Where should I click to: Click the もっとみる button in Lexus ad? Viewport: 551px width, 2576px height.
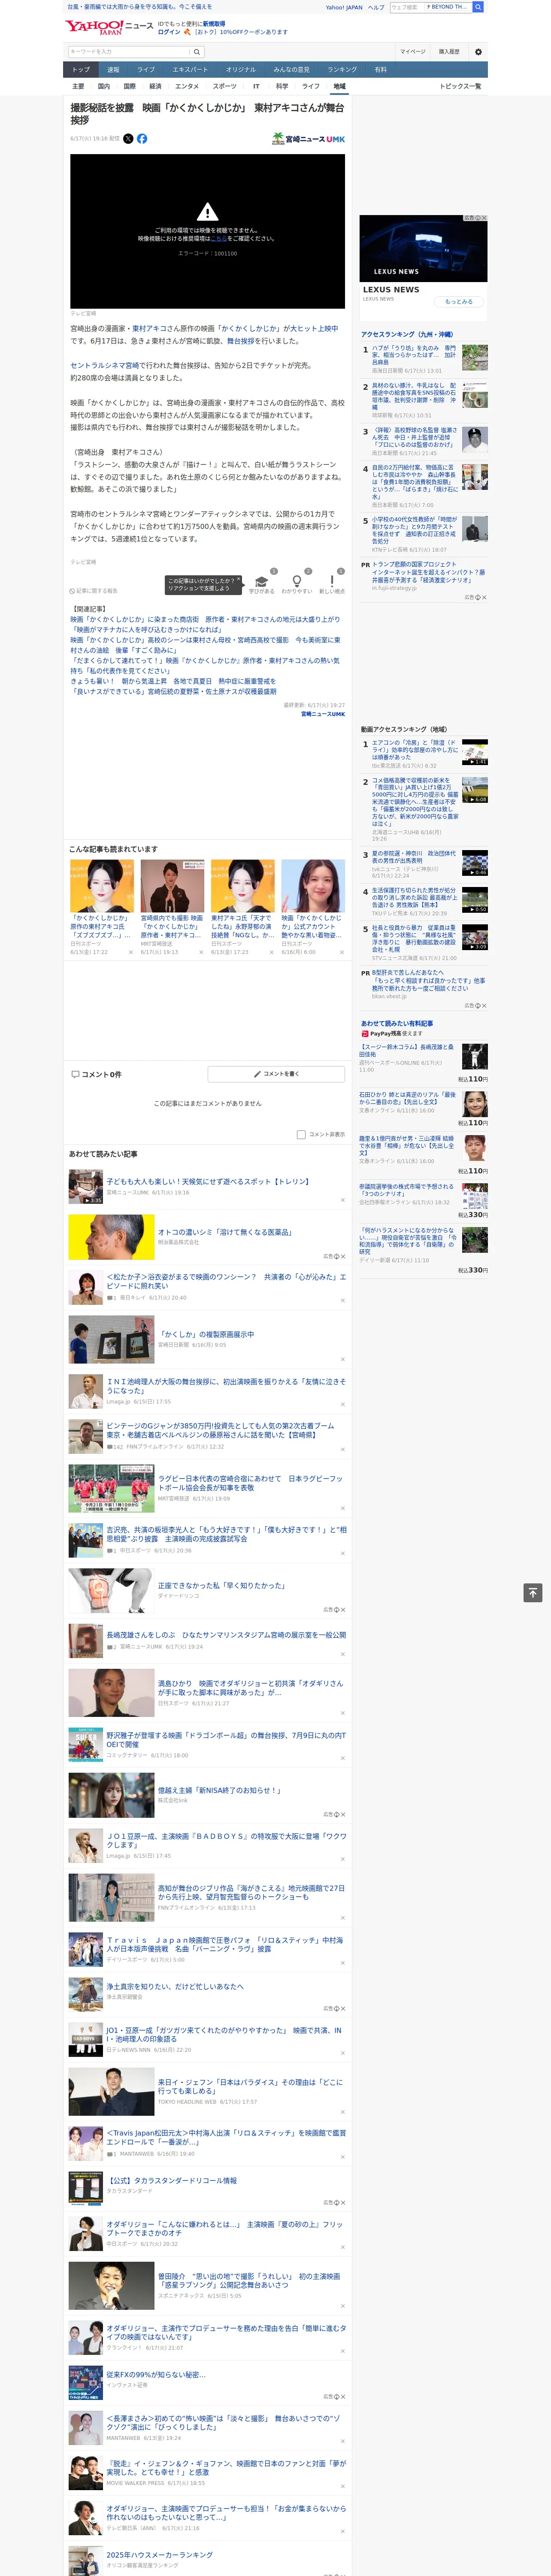(x=459, y=301)
